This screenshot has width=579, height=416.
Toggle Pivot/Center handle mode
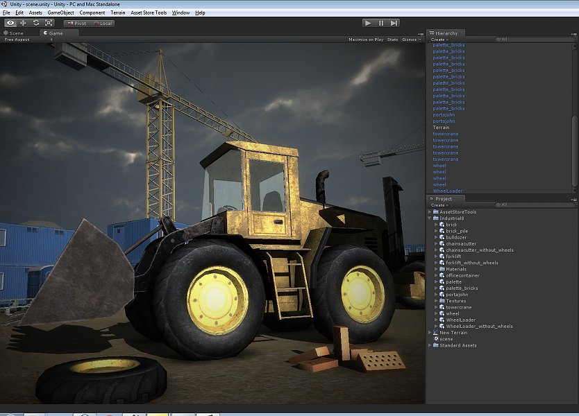tap(77, 24)
